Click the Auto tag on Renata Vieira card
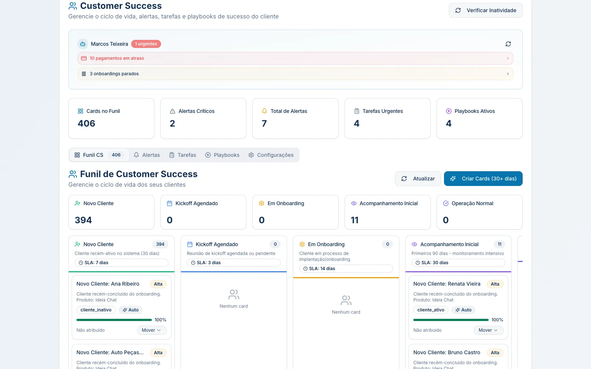The height and width of the screenshot is (369, 591). coord(464,310)
